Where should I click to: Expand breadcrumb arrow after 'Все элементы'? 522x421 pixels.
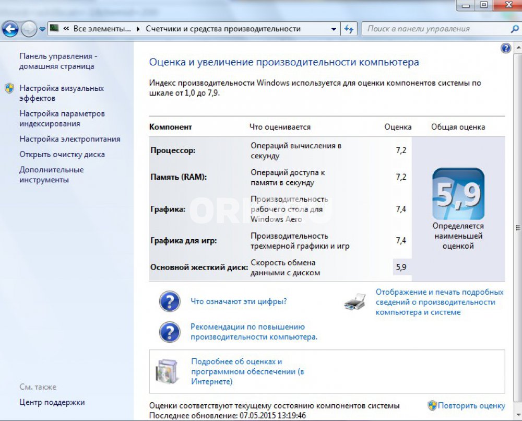coord(138,29)
